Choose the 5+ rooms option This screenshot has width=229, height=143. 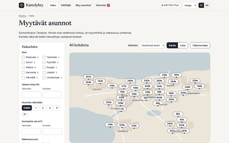point(25,114)
